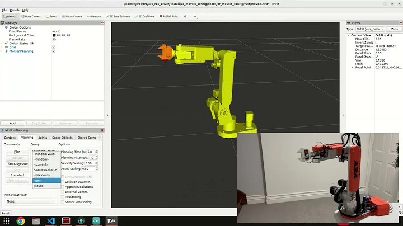Open the Path Constraints dropdown
Image resolution: width=403 pixels, height=226 pixels.
pyautogui.click(x=30, y=201)
